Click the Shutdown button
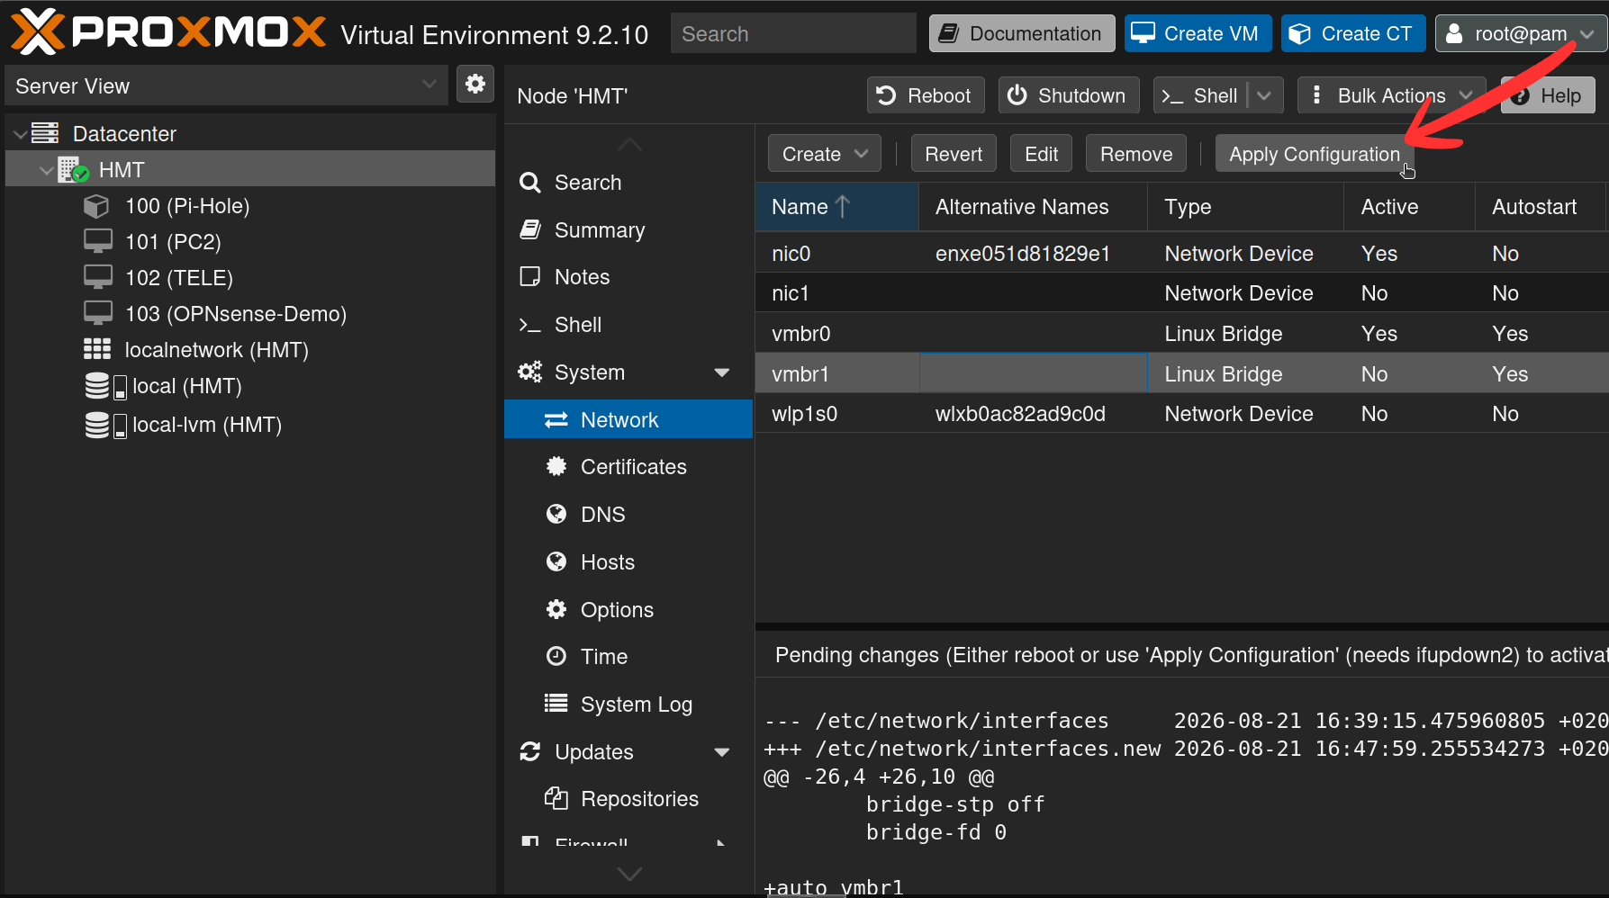Screen dimensions: 1609x898 pyautogui.click(x=1069, y=95)
